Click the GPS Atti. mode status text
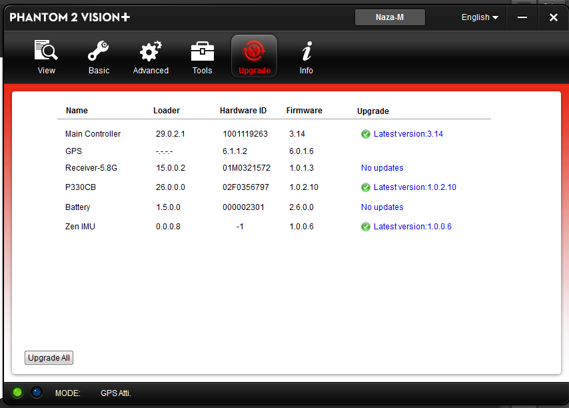This screenshot has height=408, width=569. click(116, 393)
